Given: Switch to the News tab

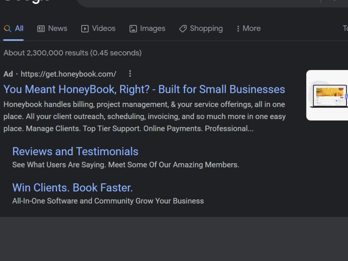Looking at the screenshot, I should 52,29.
